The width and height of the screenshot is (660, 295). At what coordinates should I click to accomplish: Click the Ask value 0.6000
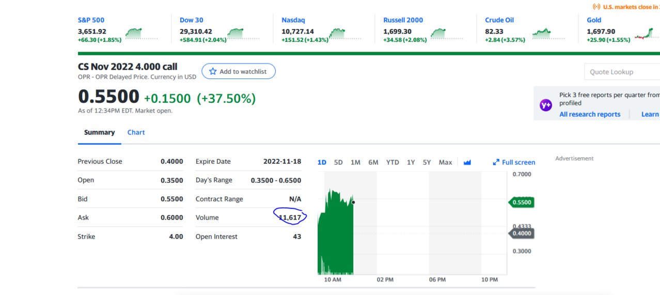click(x=172, y=218)
